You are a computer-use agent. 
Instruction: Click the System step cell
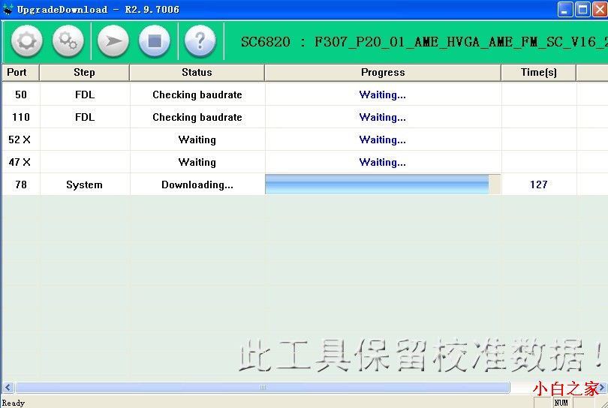click(85, 184)
